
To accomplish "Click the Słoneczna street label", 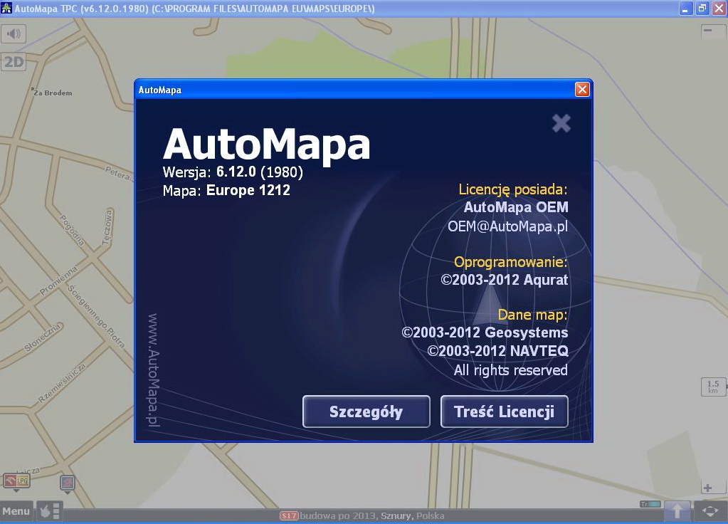I will [x=43, y=337].
